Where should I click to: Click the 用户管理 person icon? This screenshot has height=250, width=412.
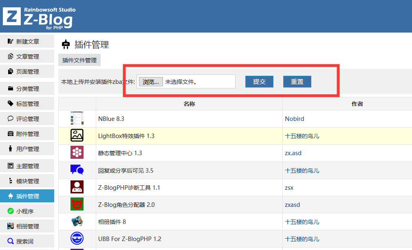pyautogui.click(x=10, y=149)
